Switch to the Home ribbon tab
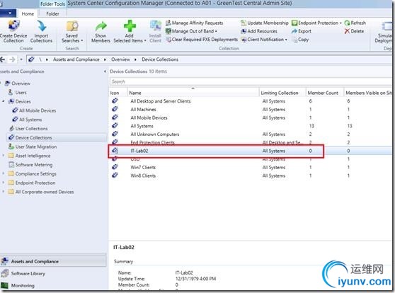Image resolution: width=395 pixels, height=293 pixels. (28, 13)
